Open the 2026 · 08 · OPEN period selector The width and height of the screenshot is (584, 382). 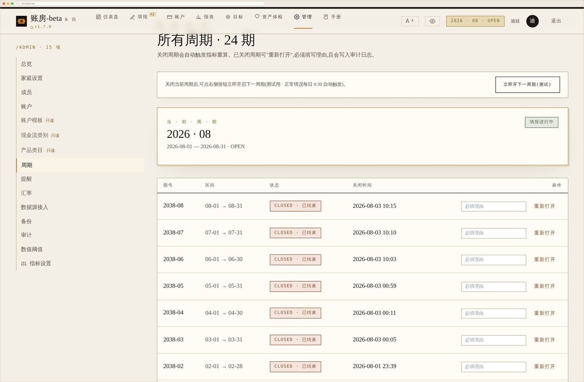tap(475, 21)
